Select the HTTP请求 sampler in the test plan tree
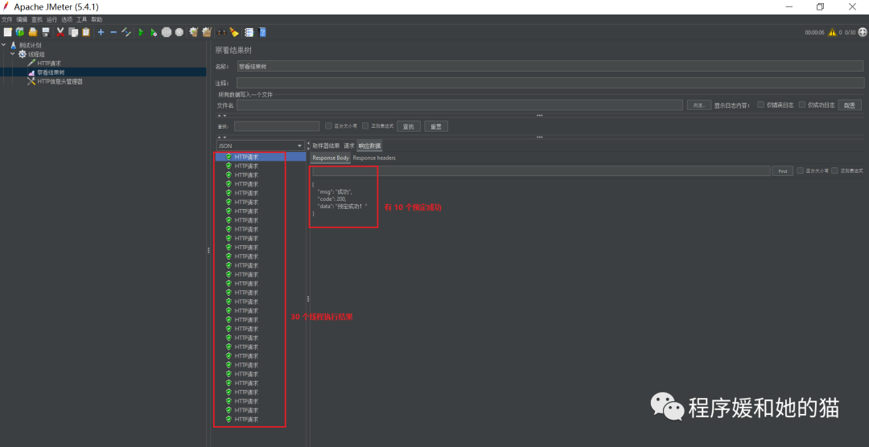Screen dimensions: 869x447 [x=49, y=64]
